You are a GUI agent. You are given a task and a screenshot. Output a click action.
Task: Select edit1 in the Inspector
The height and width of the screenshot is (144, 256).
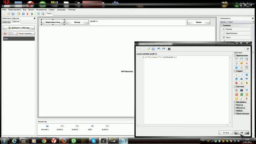(x=90, y=128)
